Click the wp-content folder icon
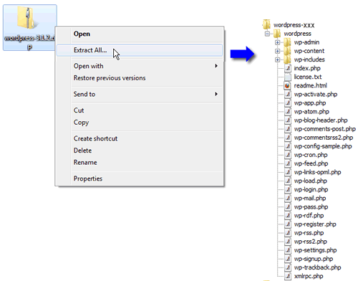 (x=287, y=51)
